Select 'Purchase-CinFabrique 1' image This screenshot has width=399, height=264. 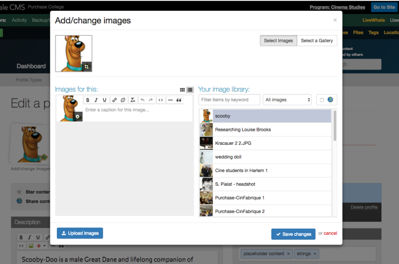(x=265, y=197)
